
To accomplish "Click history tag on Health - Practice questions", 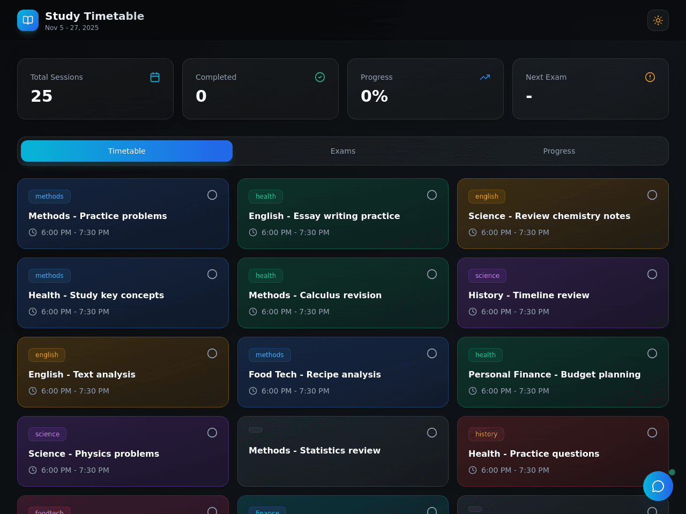I will pos(486,434).
